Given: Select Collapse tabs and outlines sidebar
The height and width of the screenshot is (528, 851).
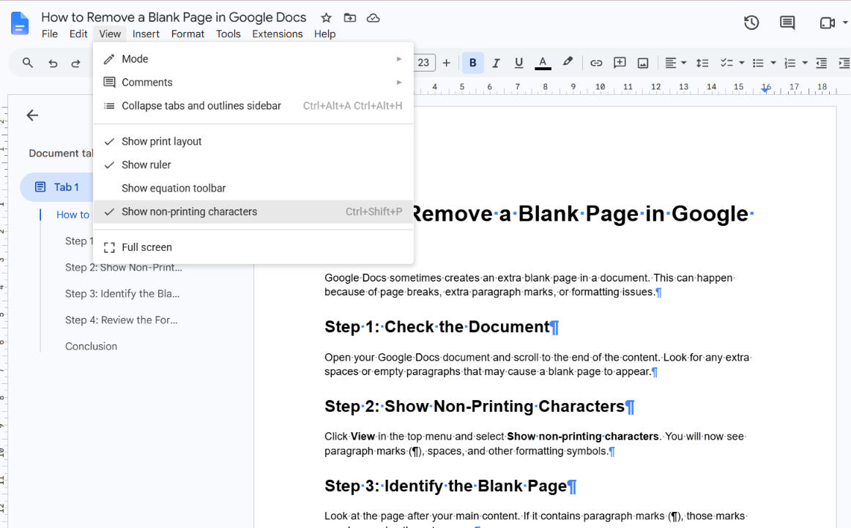Looking at the screenshot, I should (253, 106).
